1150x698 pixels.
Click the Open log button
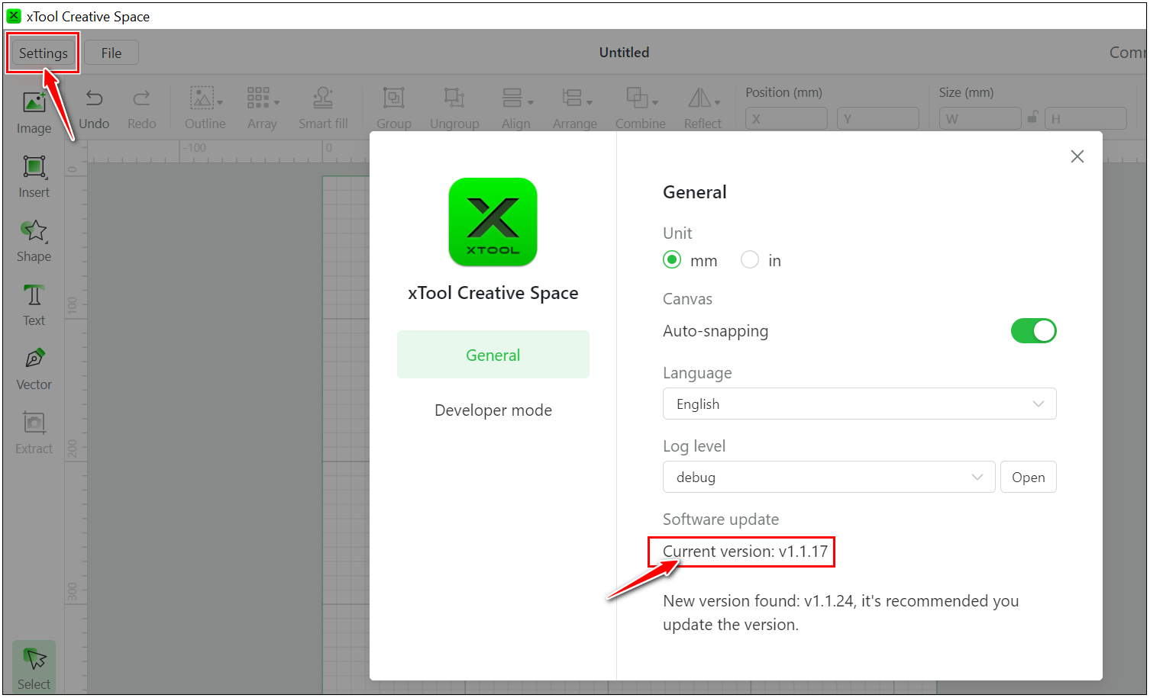[1028, 477]
